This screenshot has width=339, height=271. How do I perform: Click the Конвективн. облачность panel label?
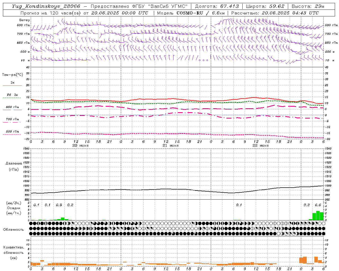14,250
